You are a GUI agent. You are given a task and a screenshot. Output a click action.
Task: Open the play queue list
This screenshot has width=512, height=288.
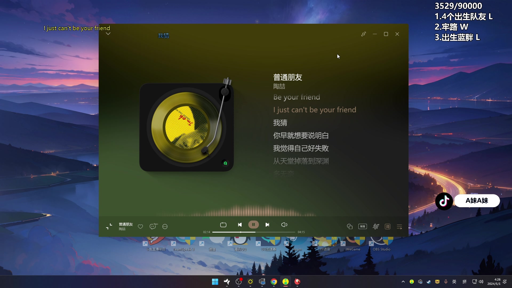(399, 226)
